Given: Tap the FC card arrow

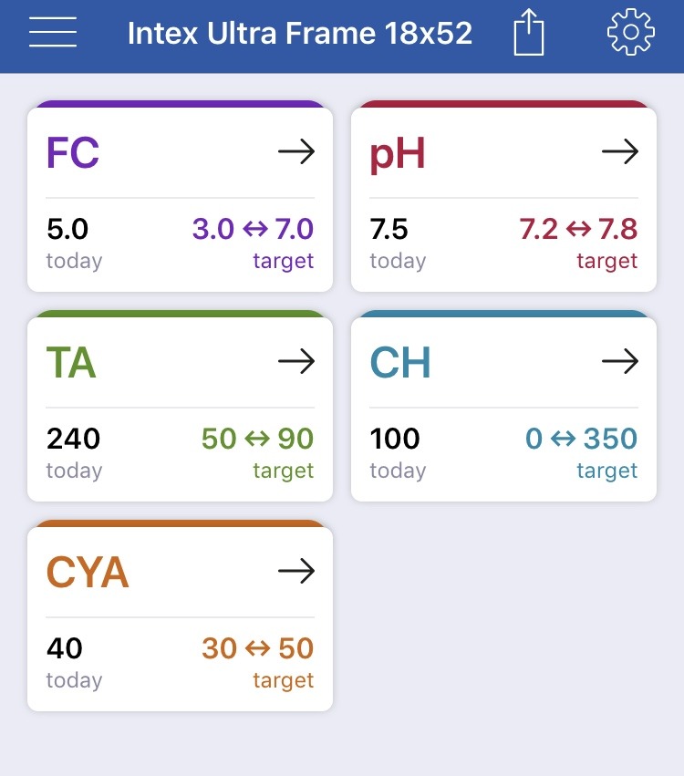Looking at the screenshot, I should [x=296, y=151].
